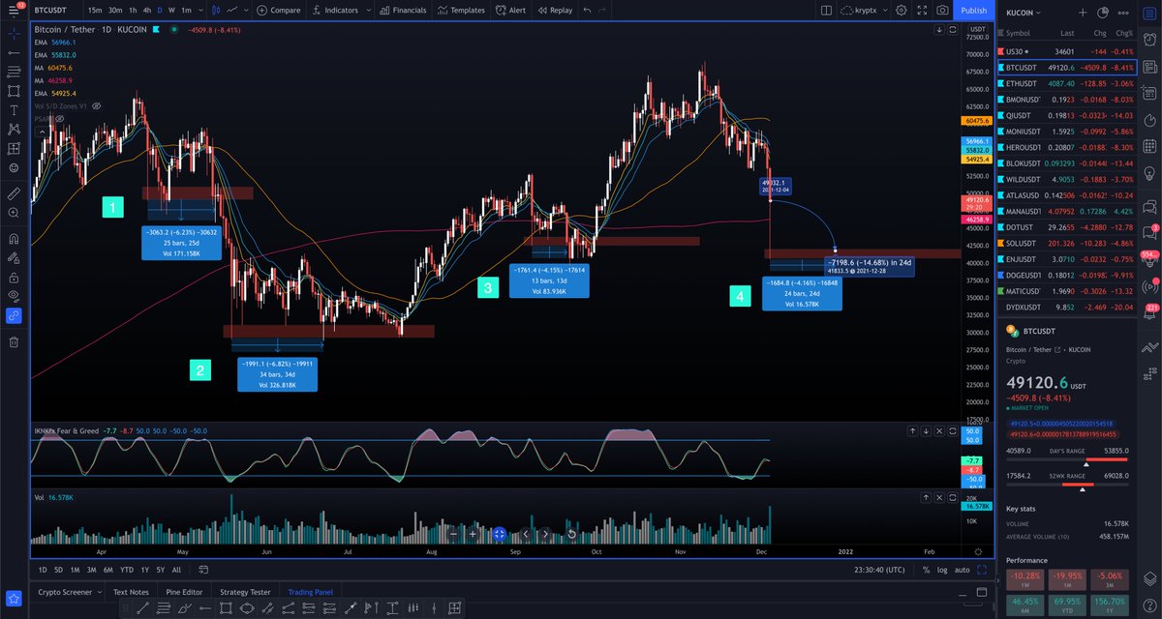The width and height of the screenshot is (1162, 619).
Task: Open the kryptx saved layout dropdown
Action: point(865,11)
